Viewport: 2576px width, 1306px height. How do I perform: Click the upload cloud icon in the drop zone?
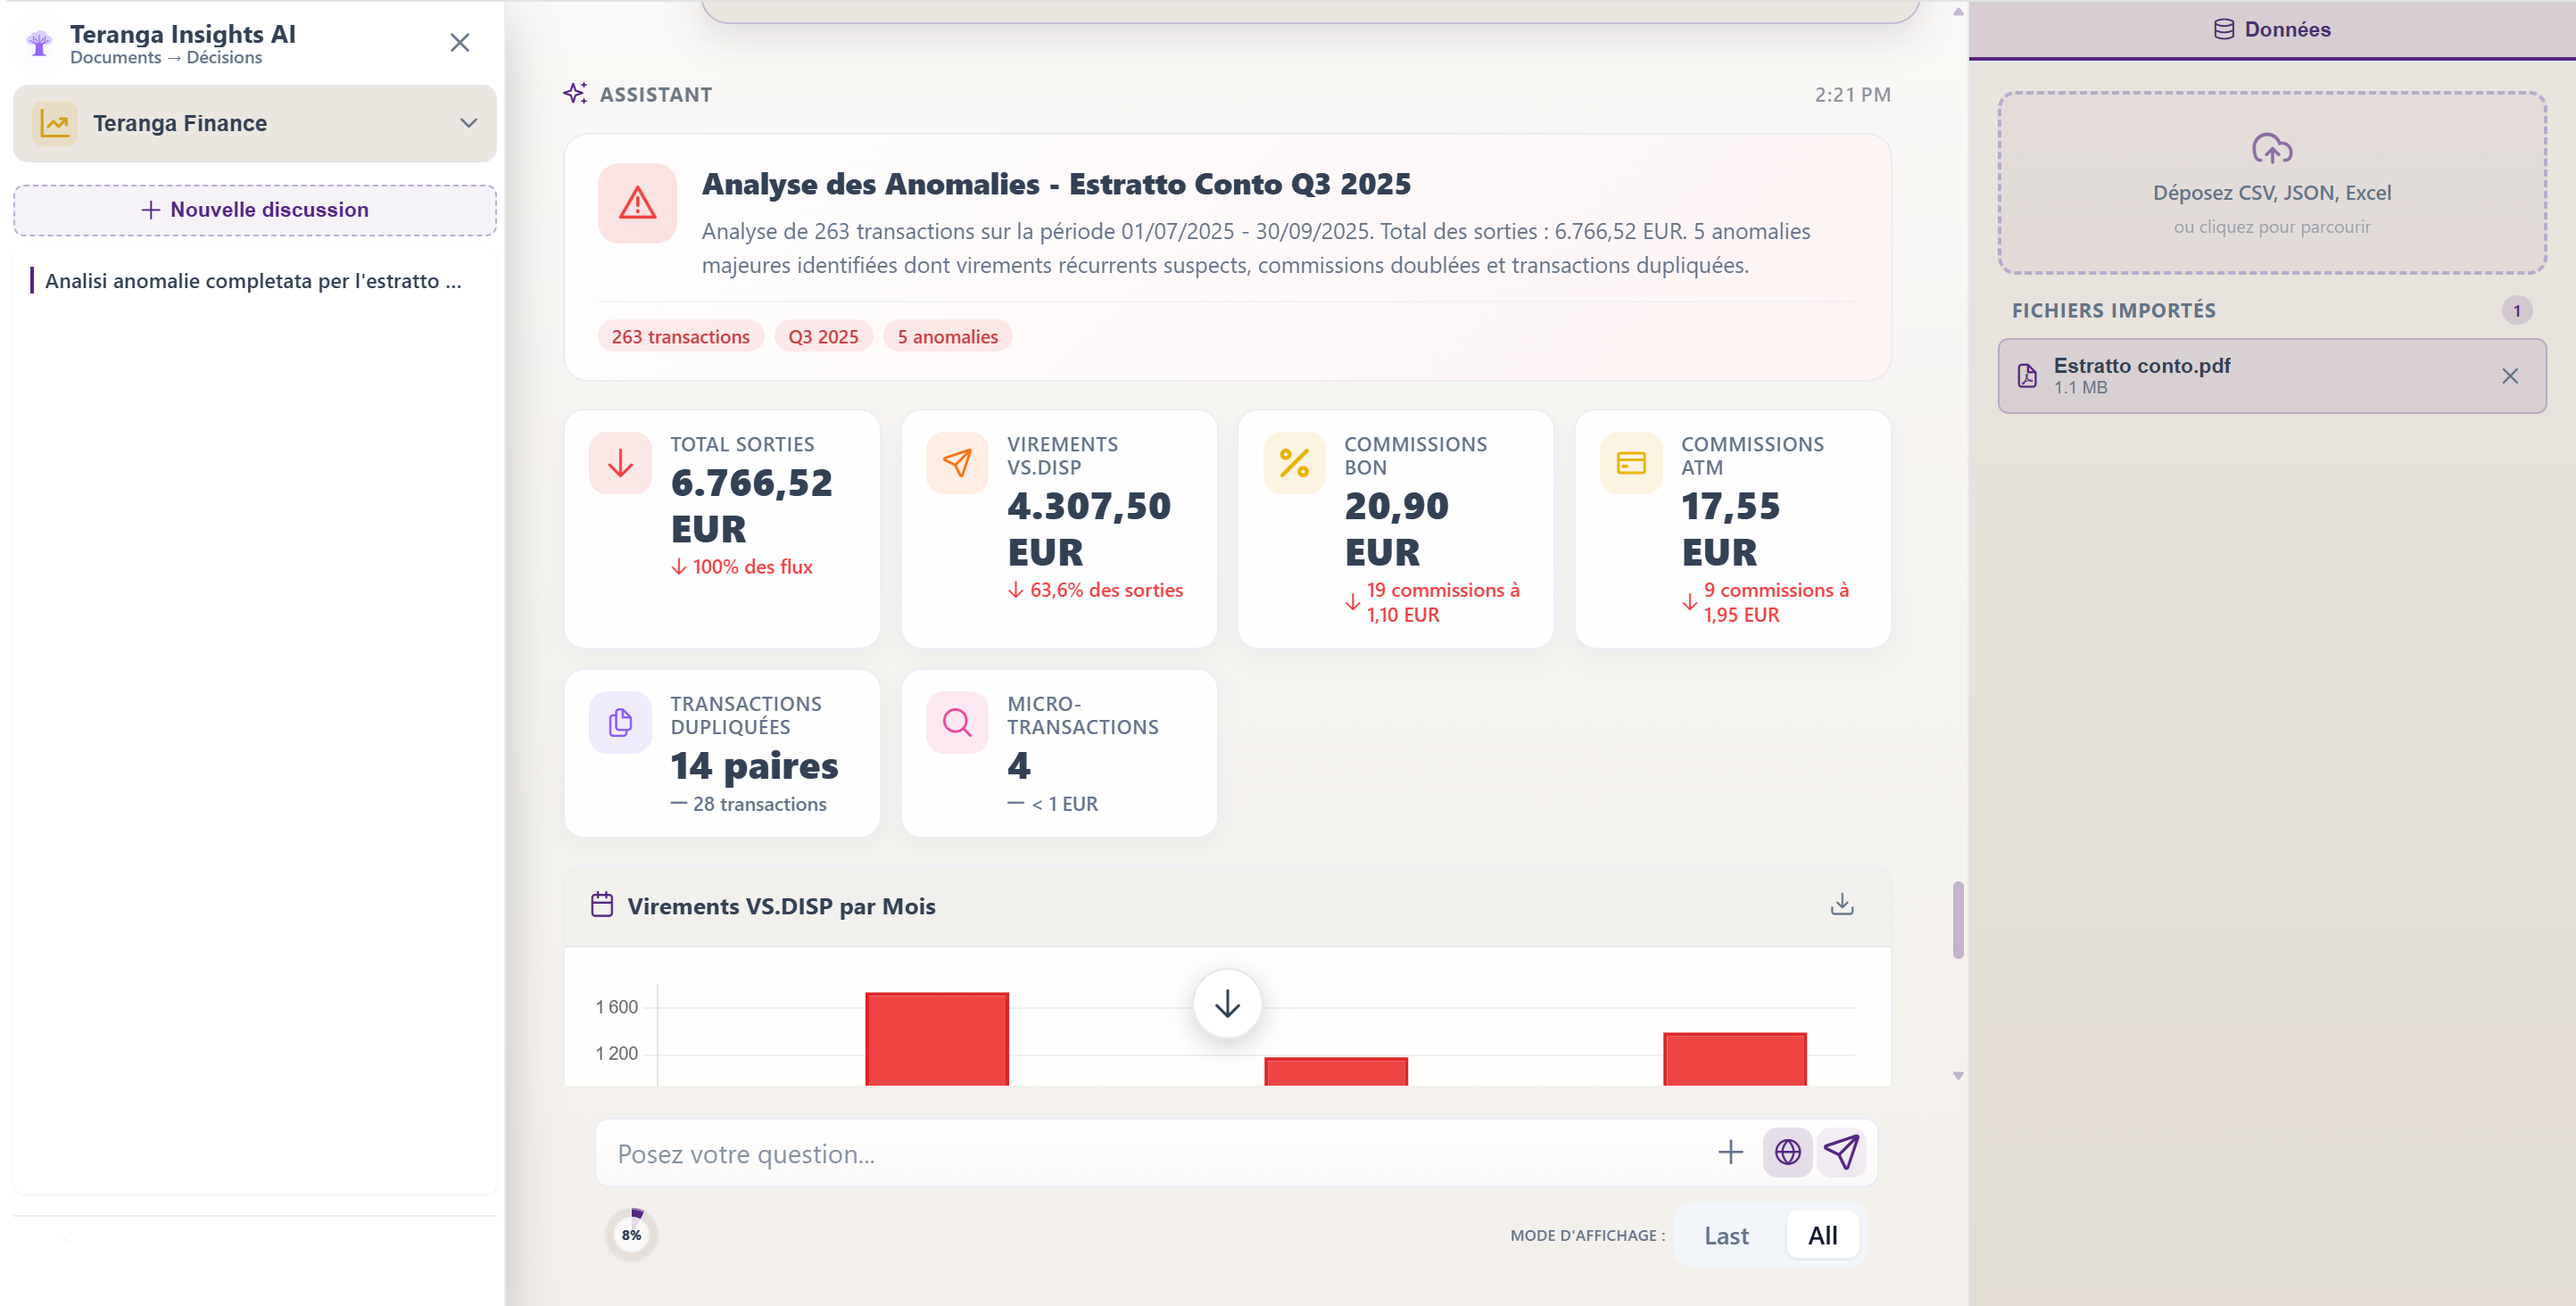coord(2272,149)
